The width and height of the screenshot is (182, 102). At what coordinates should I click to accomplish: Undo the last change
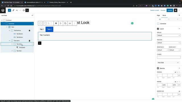point(17,10)
